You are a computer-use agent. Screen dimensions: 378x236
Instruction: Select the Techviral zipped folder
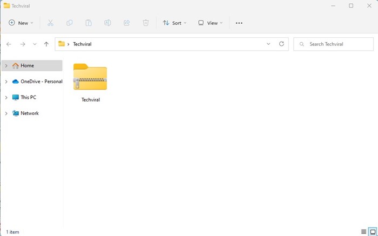[90, 83]
